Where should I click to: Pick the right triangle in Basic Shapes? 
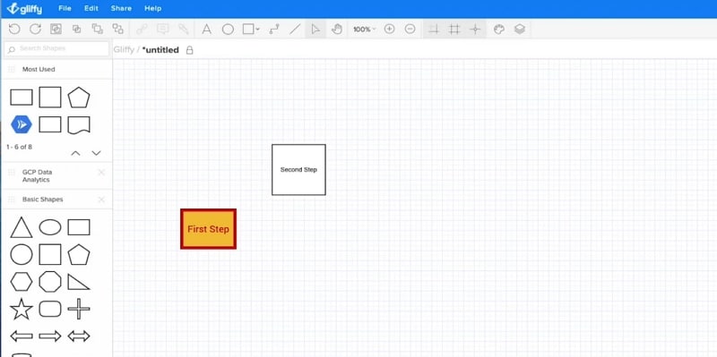click(x=79, y=282)
